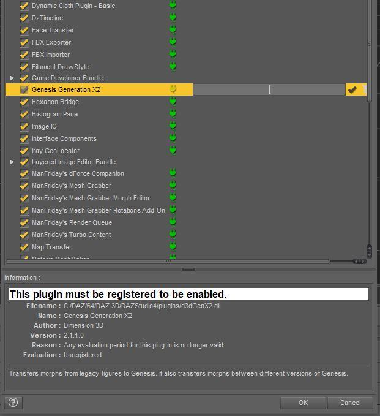Click the plug icon for ManFriday's Turbo Content

pos(173,234)
